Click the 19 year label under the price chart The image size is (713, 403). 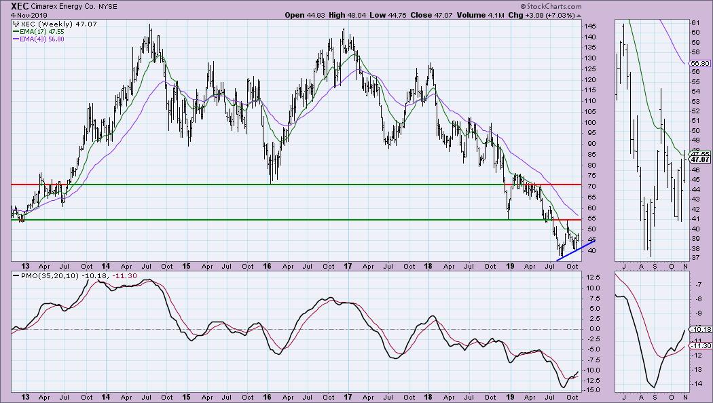click(510, 266)
